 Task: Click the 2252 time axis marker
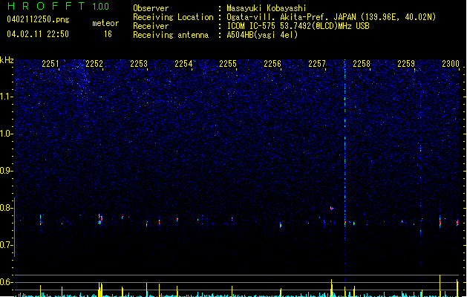[94, 63]
